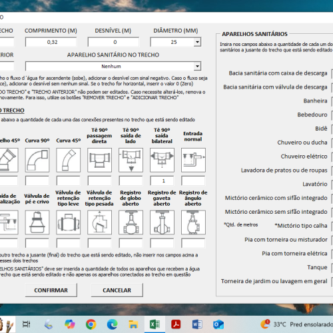The height and width of the screenshot is (333, 333).
Task: Click the Desnível (M) field showing 0
Action: (113, 42)
